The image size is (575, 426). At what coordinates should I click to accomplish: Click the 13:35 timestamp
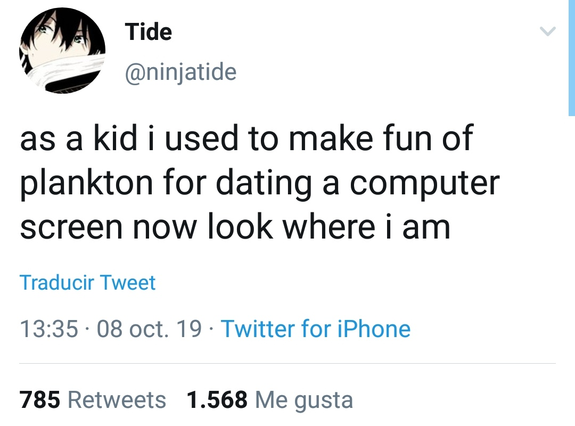point(49,329)
